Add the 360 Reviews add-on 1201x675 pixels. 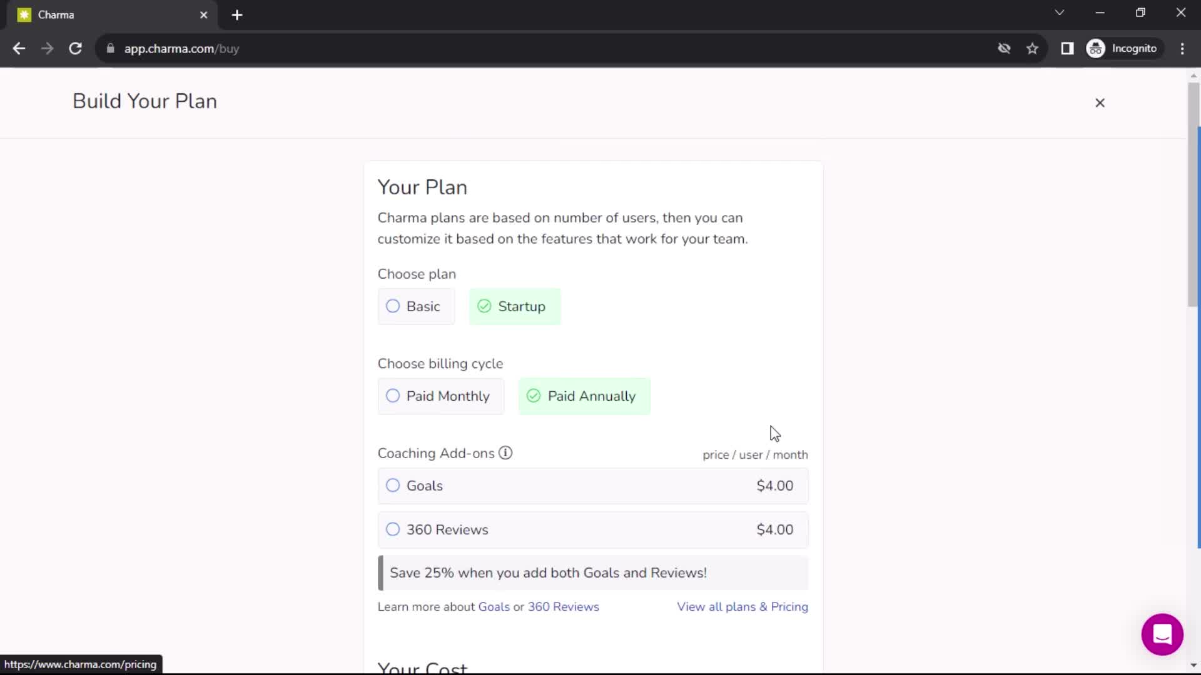pos(593,530)
